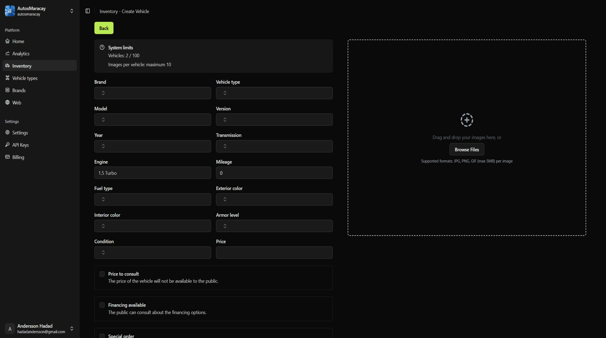Expand the Andersson Hadad account menu

(x=72, y=329)
